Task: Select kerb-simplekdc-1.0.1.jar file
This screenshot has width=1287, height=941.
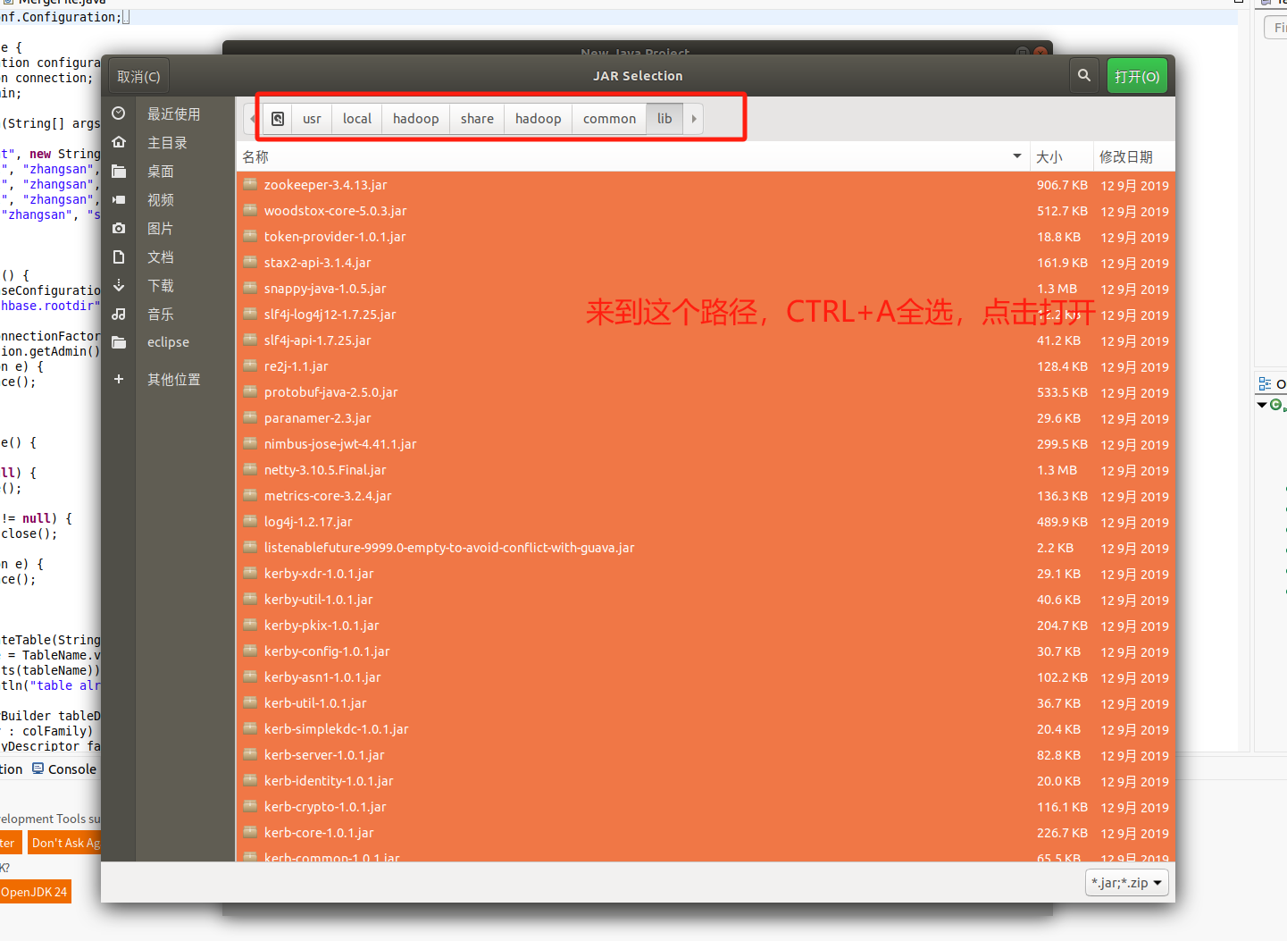Action: 706,729
